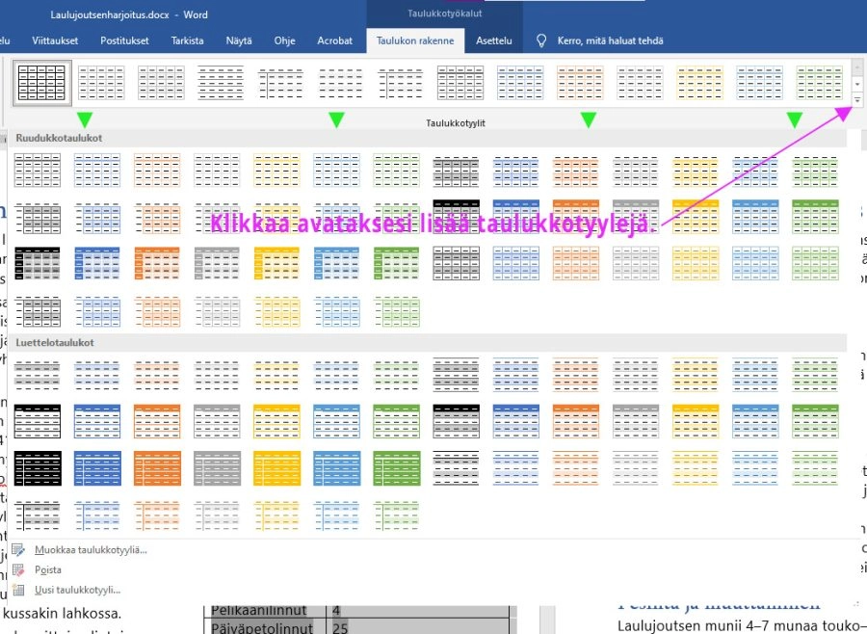Click Muokkaa taulukkotyyliä... option
This screenshot has width=867, height=634.
91,549
